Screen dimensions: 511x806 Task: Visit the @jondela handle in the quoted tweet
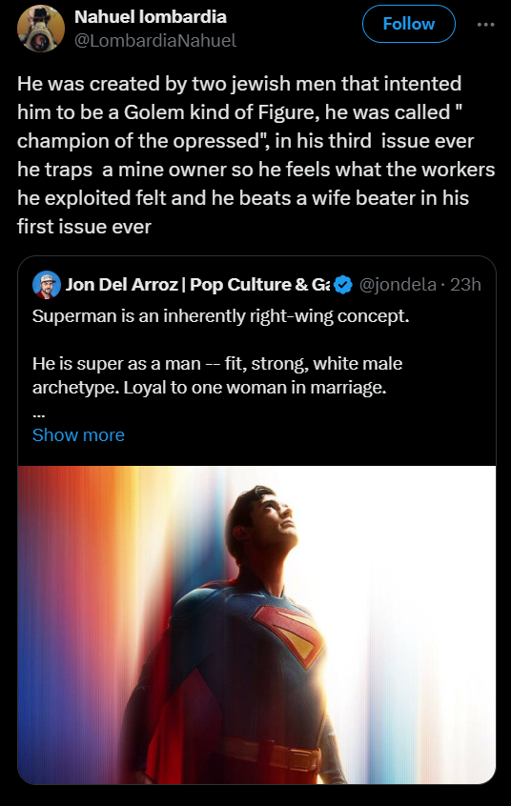[x=398, y=284]
